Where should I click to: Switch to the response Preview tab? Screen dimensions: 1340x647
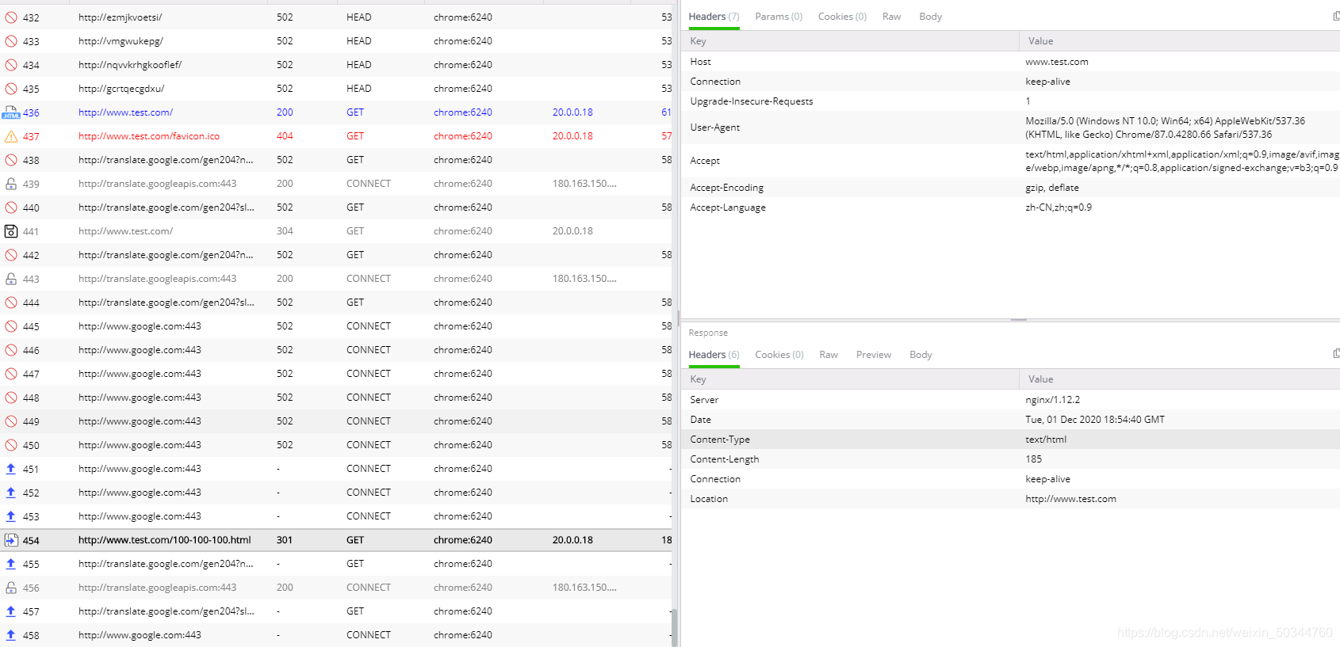tap(873, 355)
